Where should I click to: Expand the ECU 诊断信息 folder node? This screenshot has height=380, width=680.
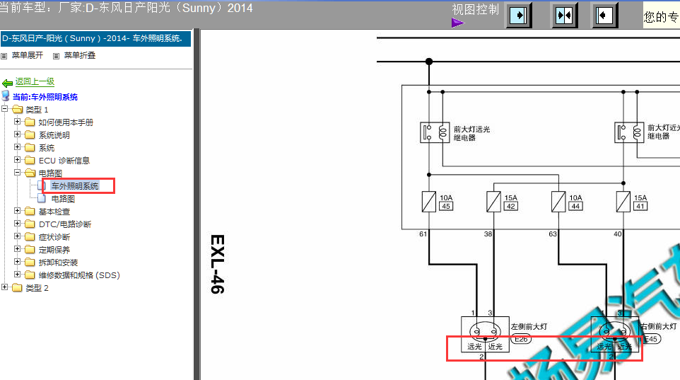pyautogui.click(x=18, y=159)
